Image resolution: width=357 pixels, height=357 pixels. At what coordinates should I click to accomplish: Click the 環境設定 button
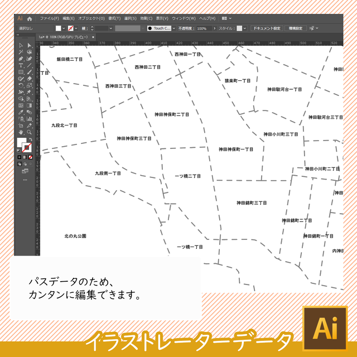(x=296, y=28)
